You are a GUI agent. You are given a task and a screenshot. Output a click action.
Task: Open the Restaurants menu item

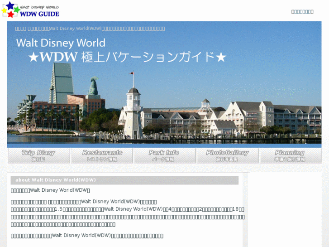click(x=102, y=156)
